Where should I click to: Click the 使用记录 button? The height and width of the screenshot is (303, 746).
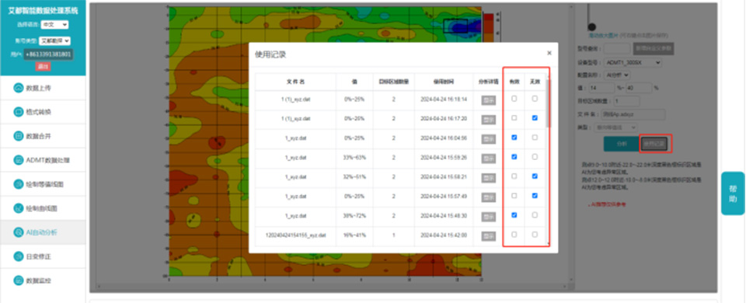tap(654, 144)
